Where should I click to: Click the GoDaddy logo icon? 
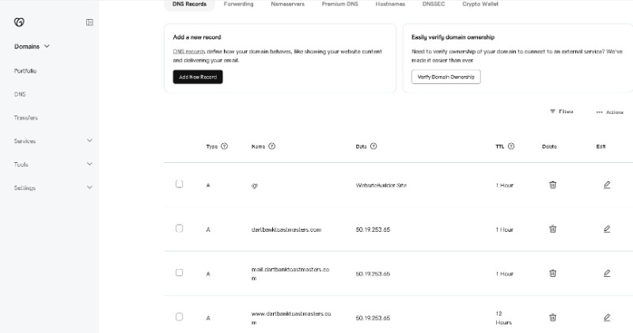tap(19, 22)
